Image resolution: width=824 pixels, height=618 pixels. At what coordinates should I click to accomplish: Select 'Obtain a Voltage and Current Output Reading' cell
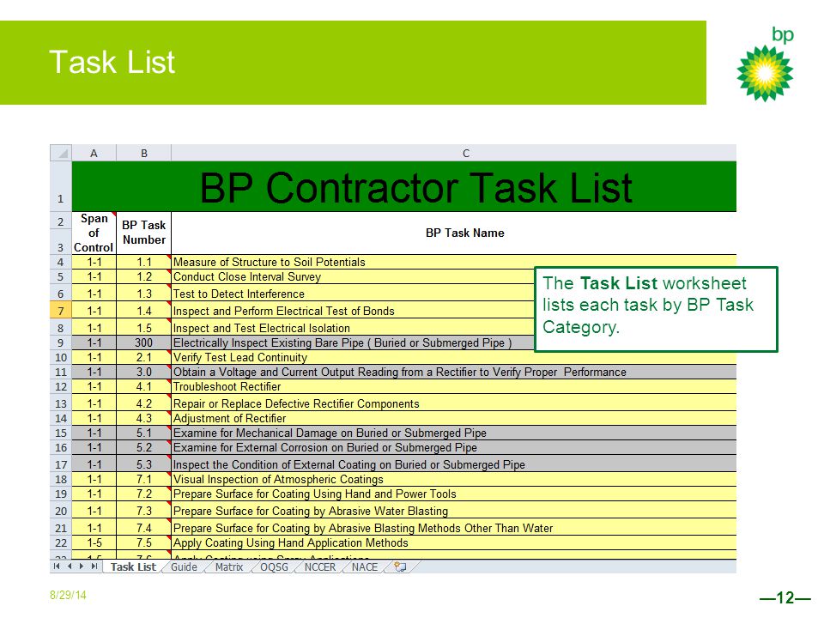pyautogui.click(x=454, y=372)
